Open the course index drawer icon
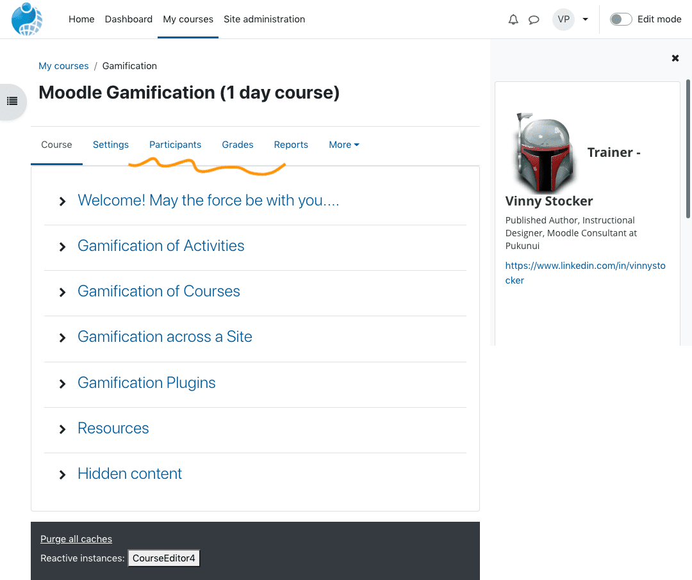Image resolution: width=692 pixels, height=580 pixels. click(12, 101)
